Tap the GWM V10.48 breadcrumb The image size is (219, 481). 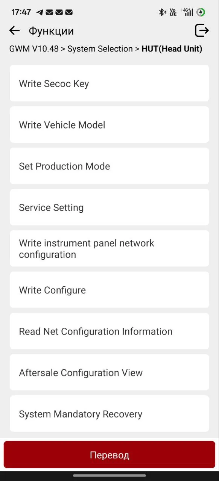click(x=34, y=49)
